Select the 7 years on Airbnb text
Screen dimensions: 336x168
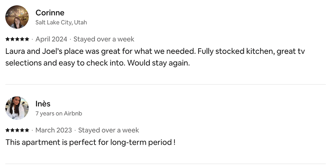tap(59, 113)
